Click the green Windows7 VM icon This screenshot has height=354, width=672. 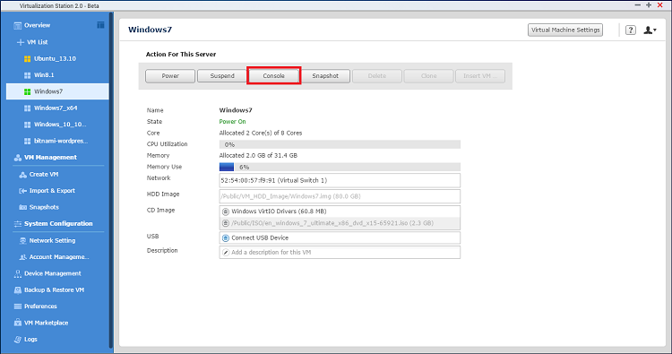pos(28,91)
